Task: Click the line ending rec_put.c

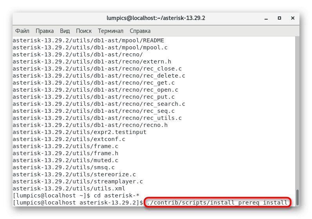Action: (94, 97)
